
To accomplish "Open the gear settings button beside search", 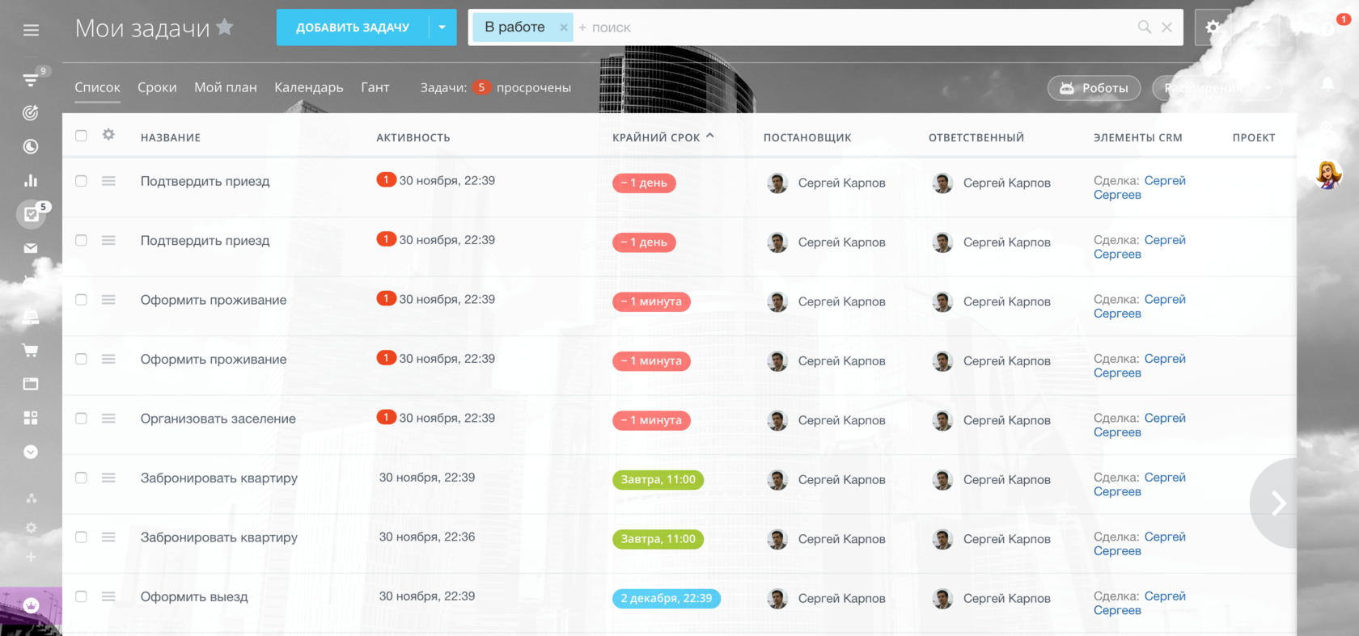I will 1213,27.
